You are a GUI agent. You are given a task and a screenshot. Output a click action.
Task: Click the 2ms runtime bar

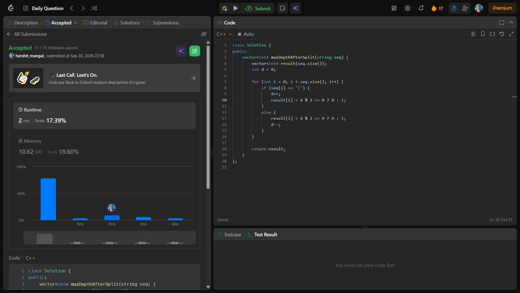[x=112, y=217]
